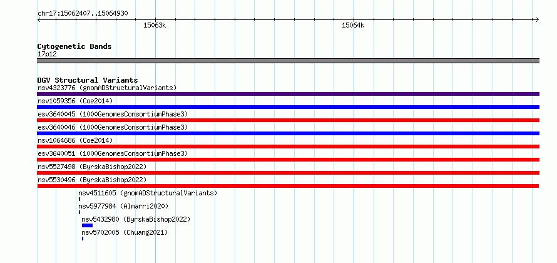The image size is (557, 263).
Task: Open the nsv1059356 (Coe2014) label
Action: click(x=75, y=101)
